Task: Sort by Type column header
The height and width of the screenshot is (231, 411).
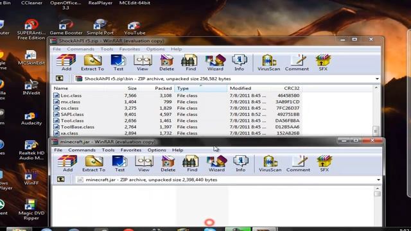Action: 201,89
